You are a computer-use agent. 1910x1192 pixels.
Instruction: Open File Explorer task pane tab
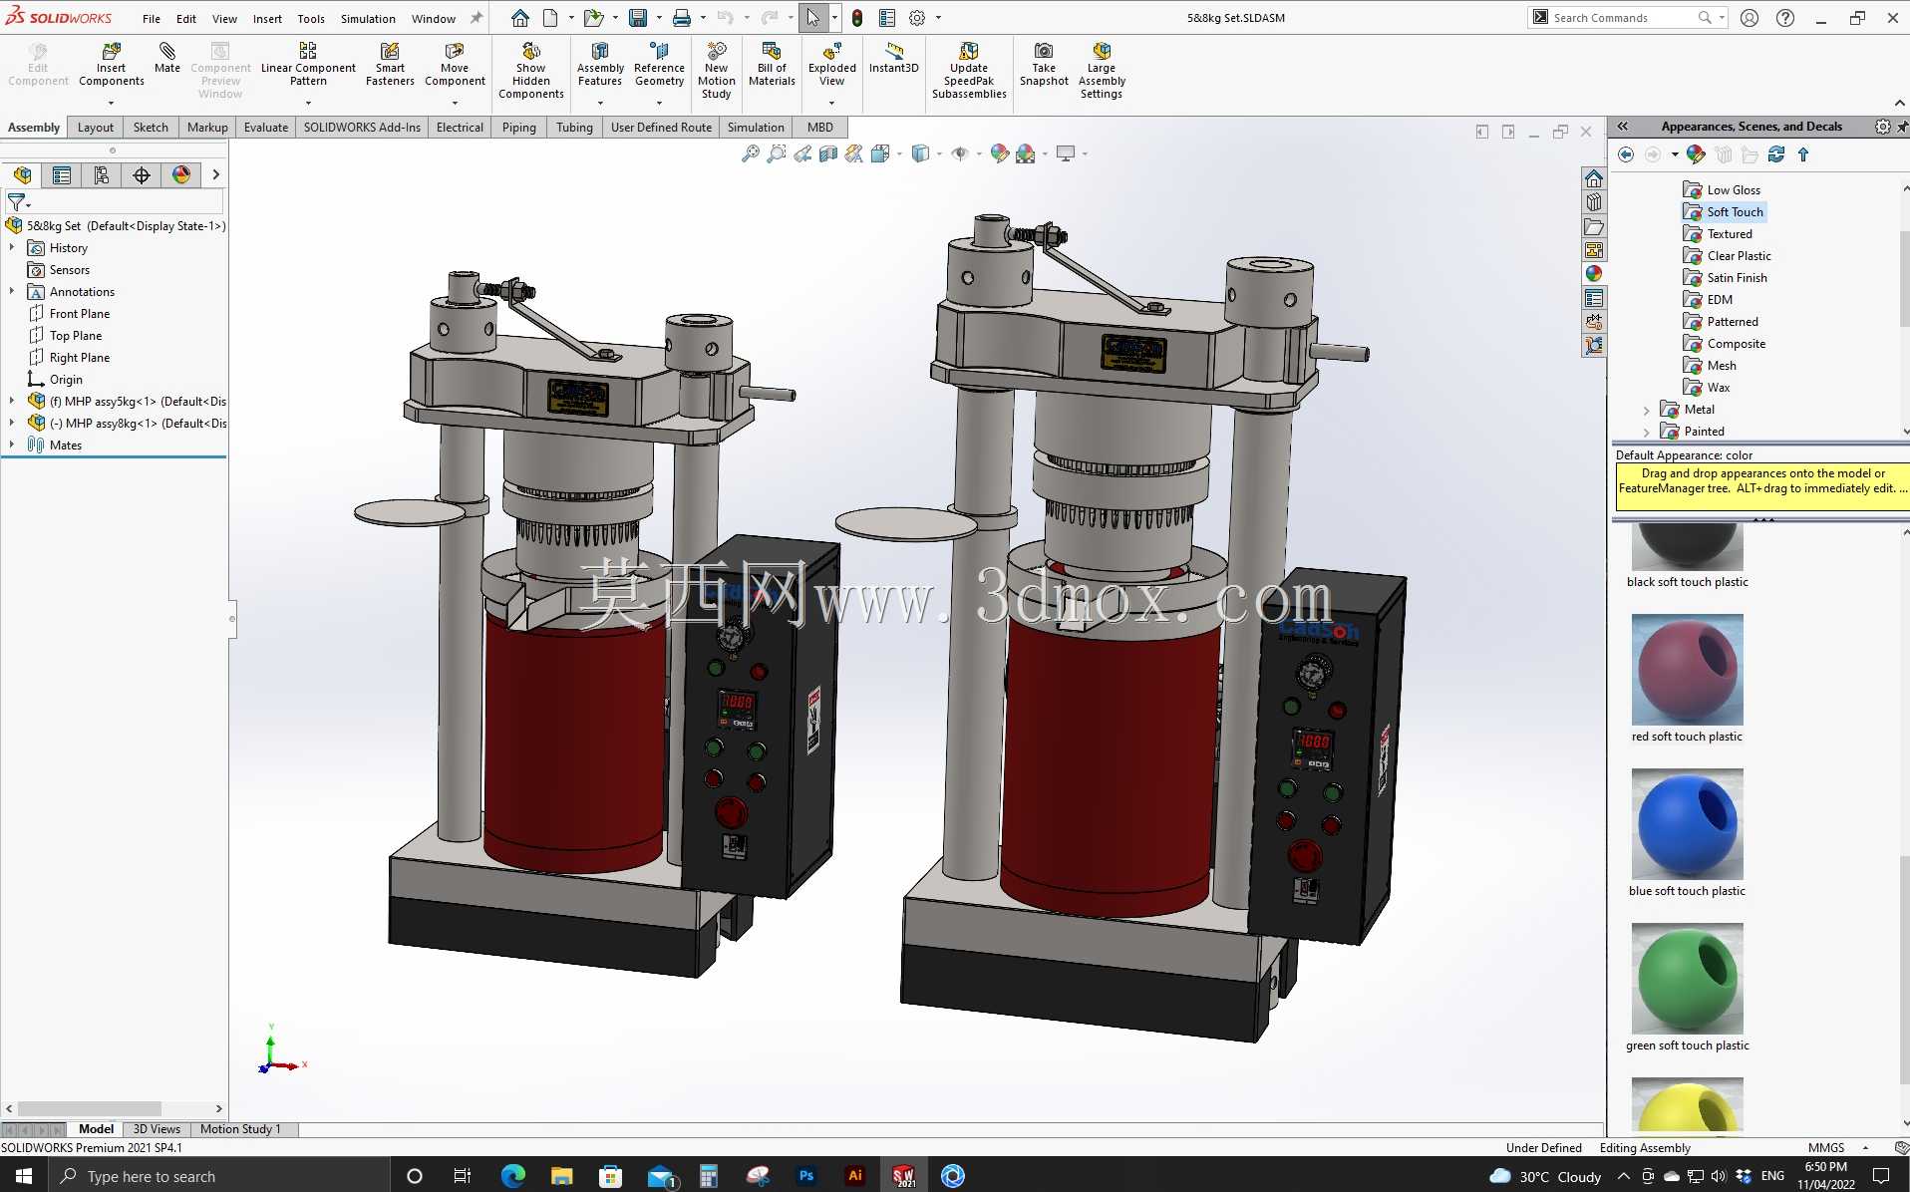click(1594, 226)
